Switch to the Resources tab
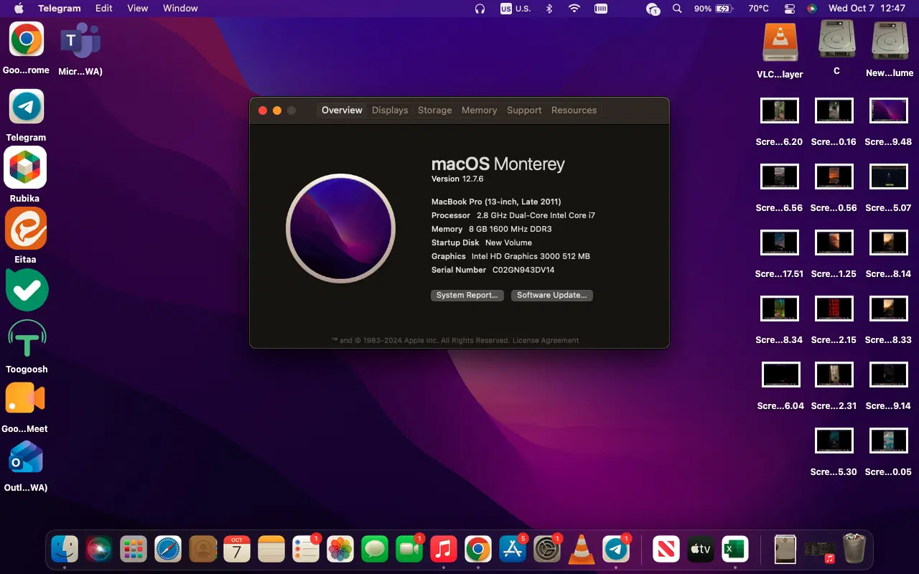This screenshot has height=574, width=919. pyautogui.click(x=574, y=110)
